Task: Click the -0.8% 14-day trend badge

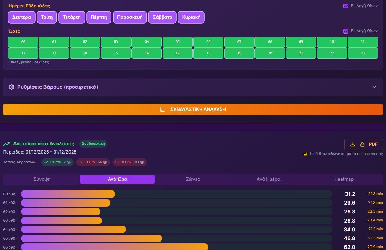Action: 93,162
